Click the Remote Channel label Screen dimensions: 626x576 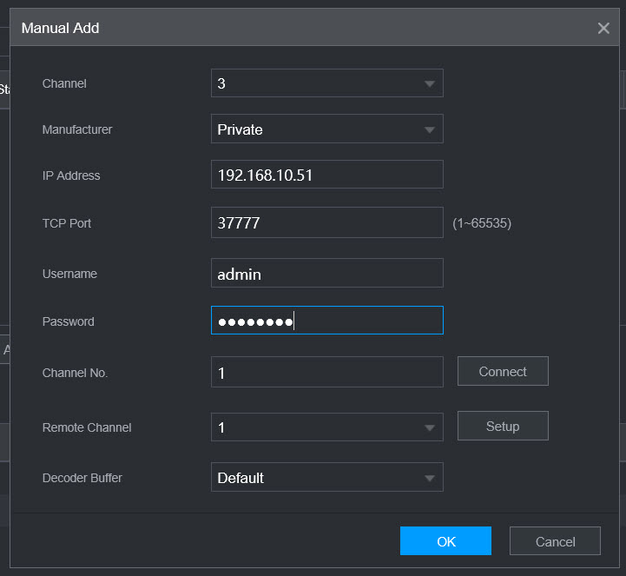tap(87, 427)
